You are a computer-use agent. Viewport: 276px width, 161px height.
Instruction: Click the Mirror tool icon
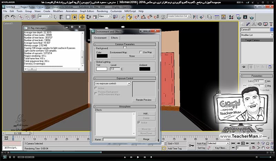[x=195, y=17]
